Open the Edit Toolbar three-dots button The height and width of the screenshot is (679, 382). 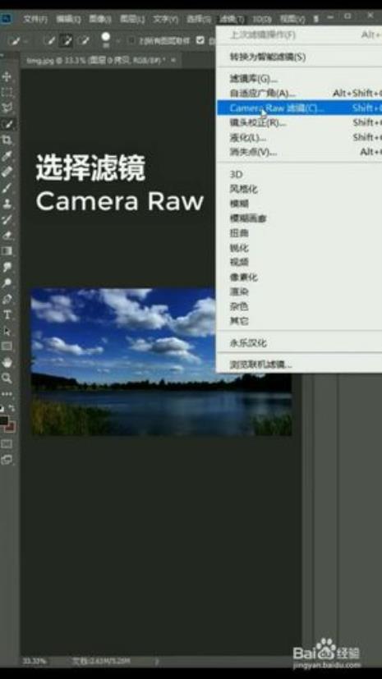click(7, 394)
